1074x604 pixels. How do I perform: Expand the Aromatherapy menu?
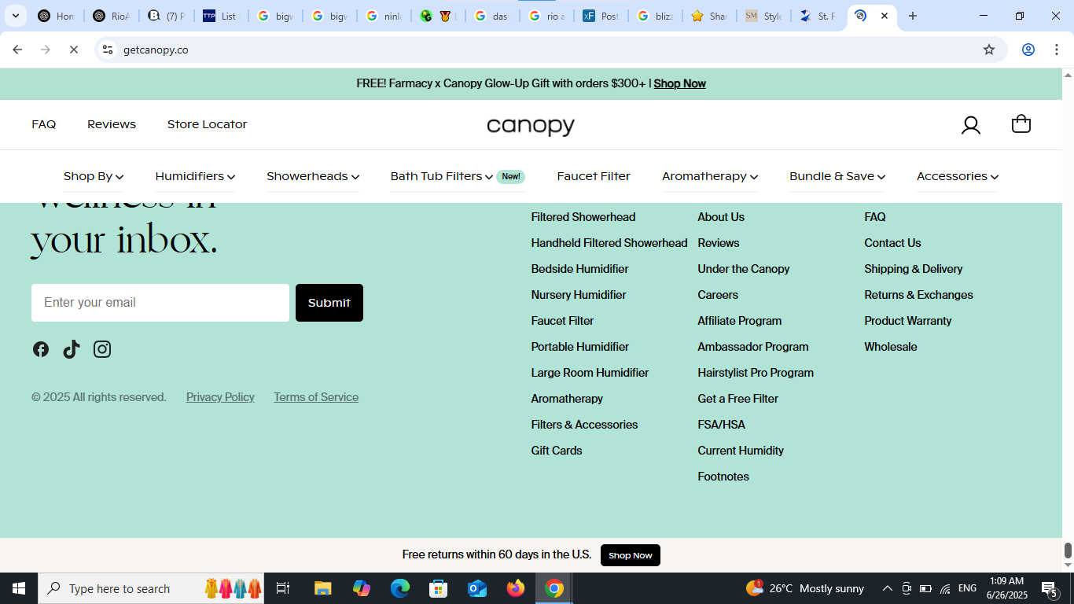tap(710, 176)
